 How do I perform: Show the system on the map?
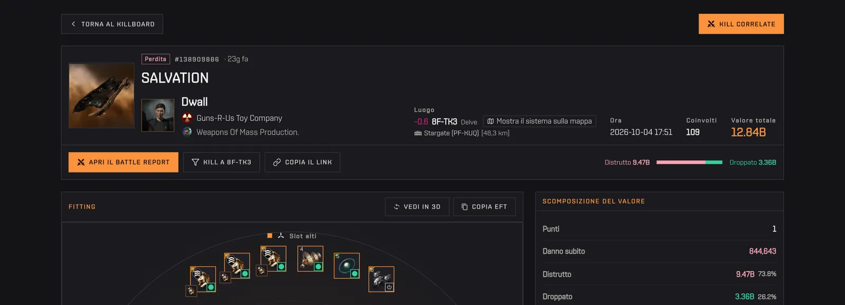coord(539,121)
